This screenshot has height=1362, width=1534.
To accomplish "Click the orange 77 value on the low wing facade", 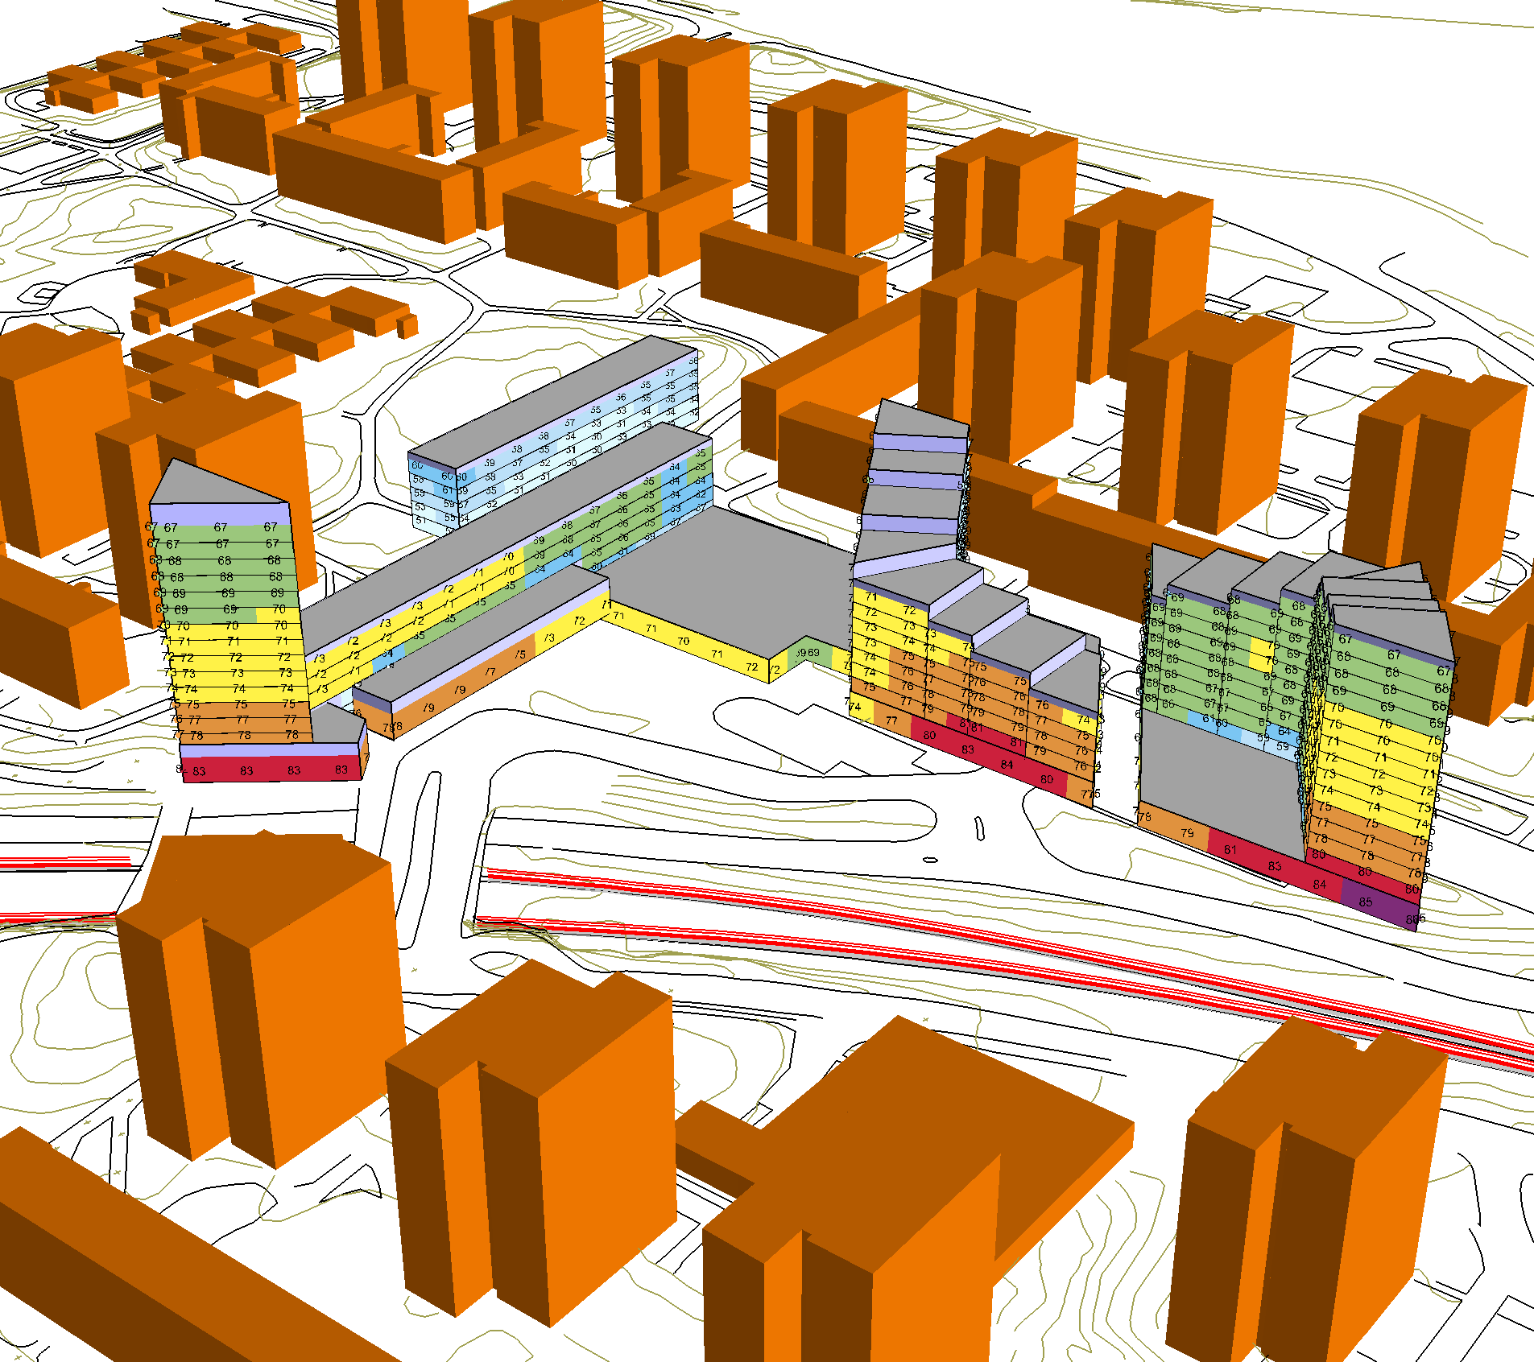I will click(490, 671).
